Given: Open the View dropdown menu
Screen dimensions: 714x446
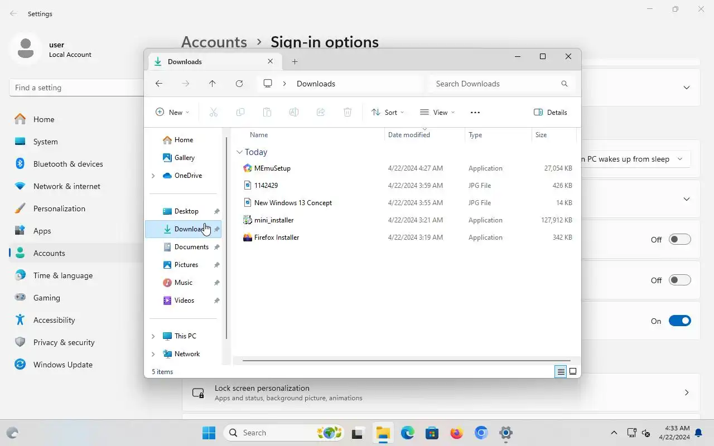Looking at the screenshot, I should (437, 112).
